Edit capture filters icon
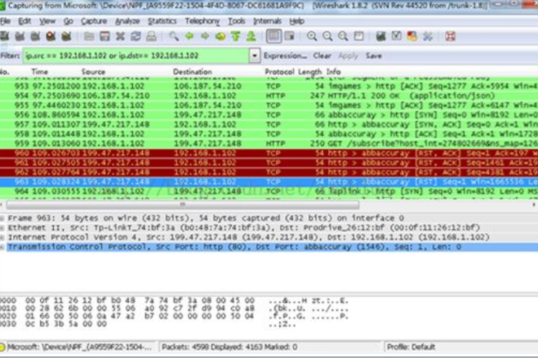The image size is (538, 358). pyautogui.click(x=381, y=37)
